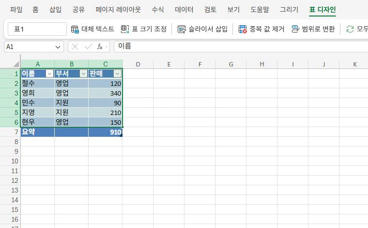Switch to the 도움말 tab

[260, 10]
